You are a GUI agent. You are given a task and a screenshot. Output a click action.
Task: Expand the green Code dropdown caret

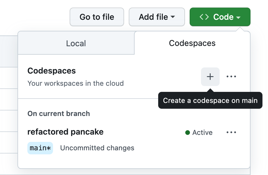click(x=238, y=17)
